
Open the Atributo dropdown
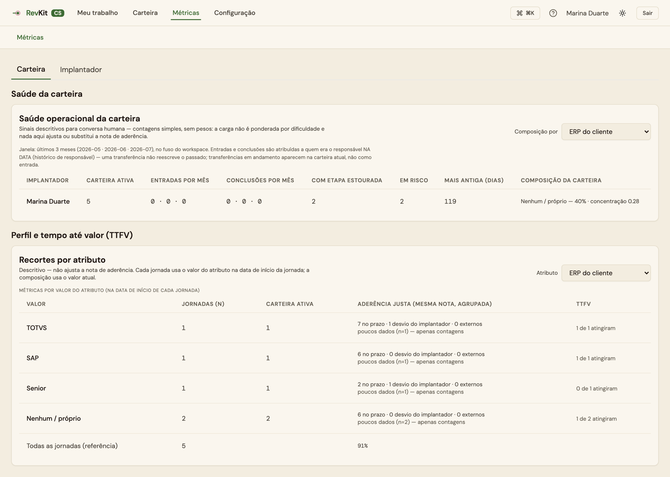[606, 273]
